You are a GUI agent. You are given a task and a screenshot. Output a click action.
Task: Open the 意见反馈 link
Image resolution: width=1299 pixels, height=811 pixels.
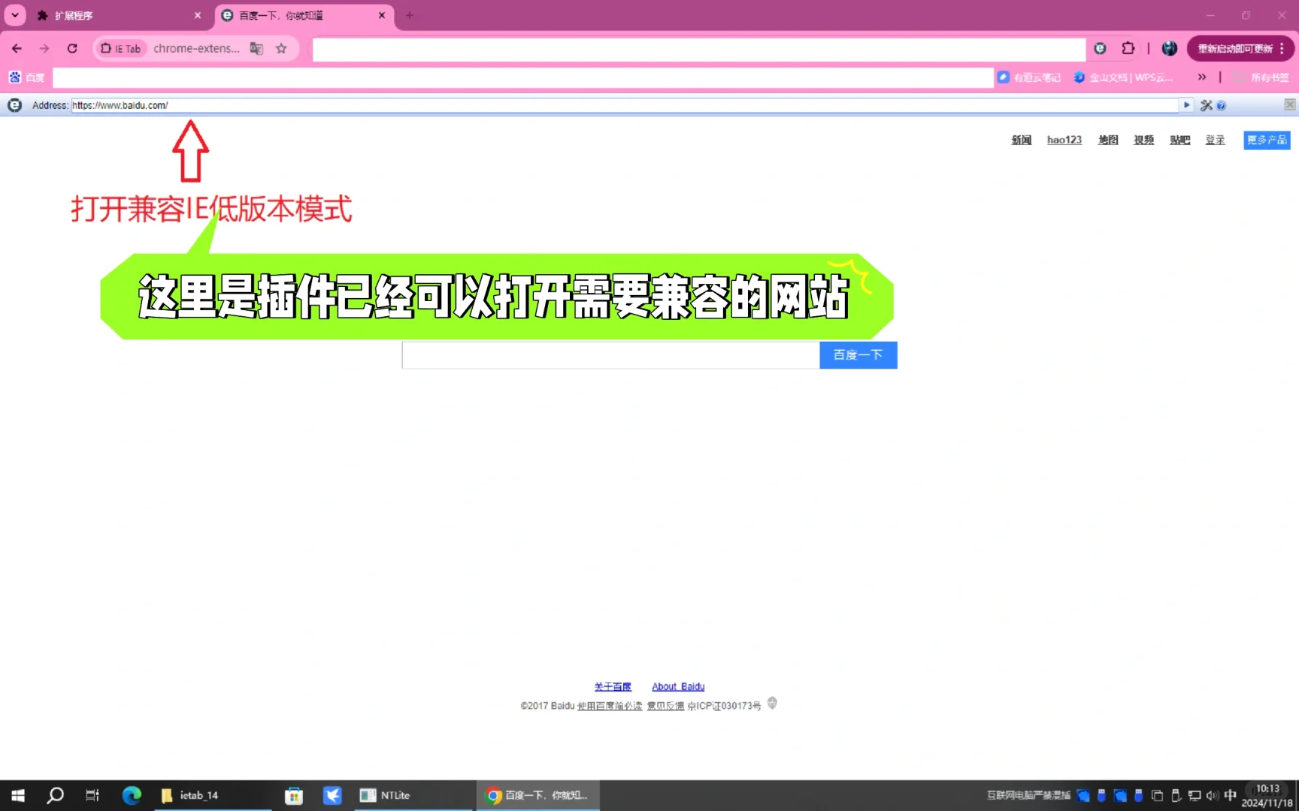(665, 706)
